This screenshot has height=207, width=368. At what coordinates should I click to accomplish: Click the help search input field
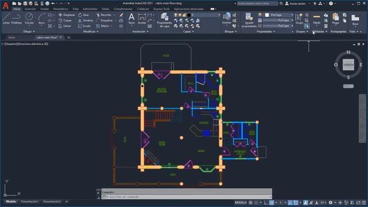click(258, 3)
